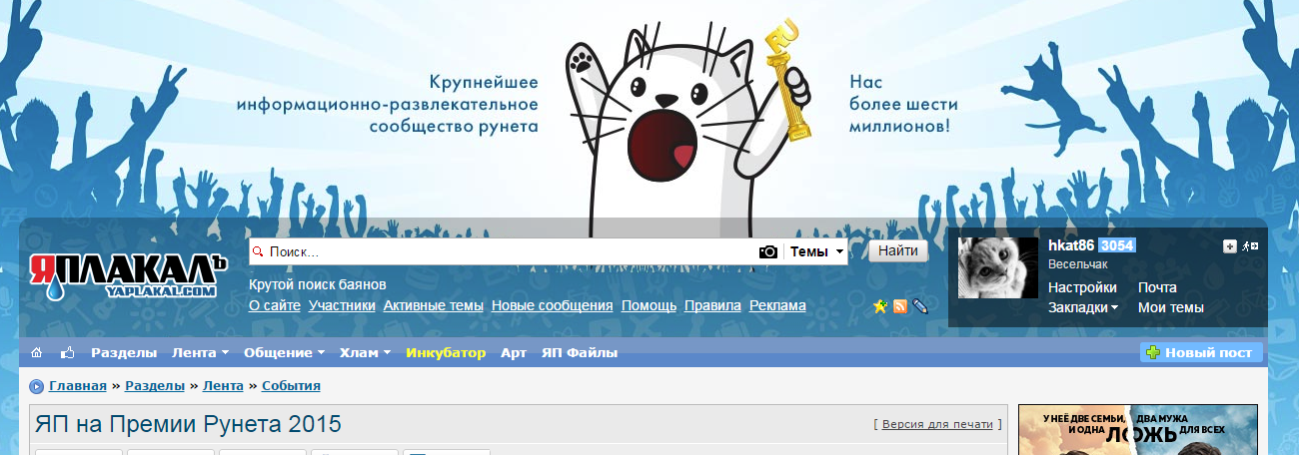Click the thumbs-up icon in the navigation bar
This screenshot has width=1299, height=455.
pos(68,352)
